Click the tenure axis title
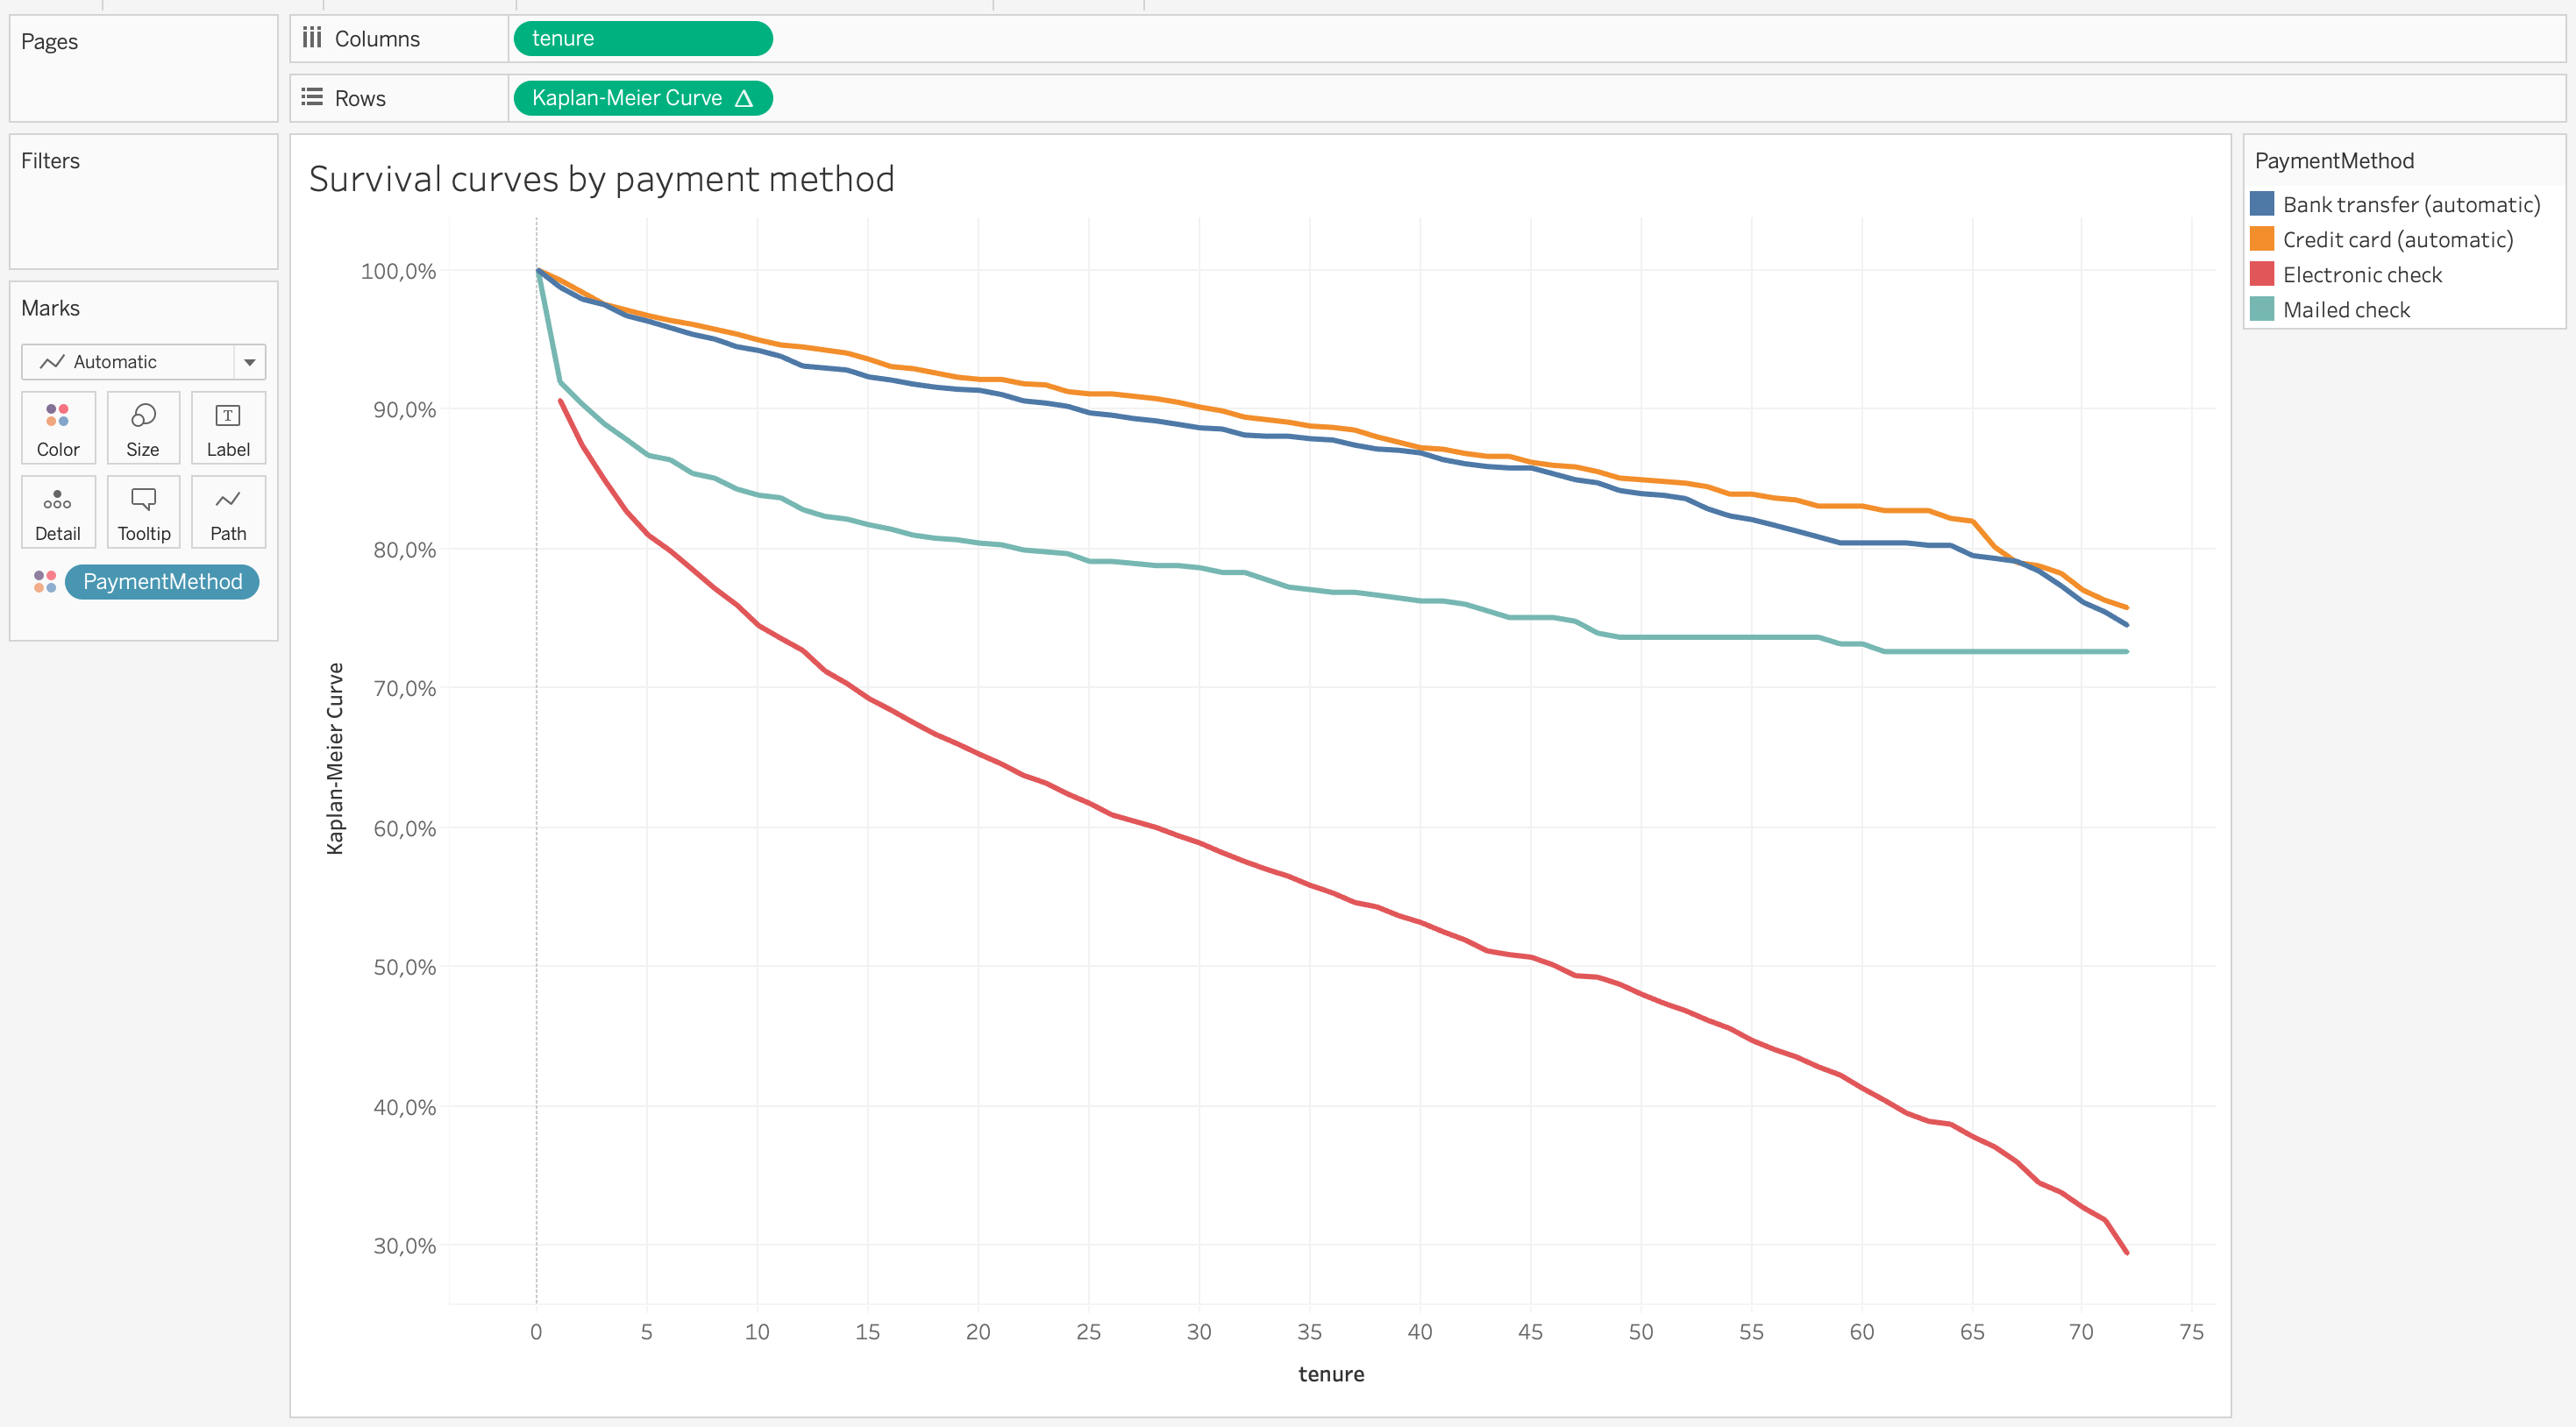2576x1427 pixels. (x=1330, y=1374)
